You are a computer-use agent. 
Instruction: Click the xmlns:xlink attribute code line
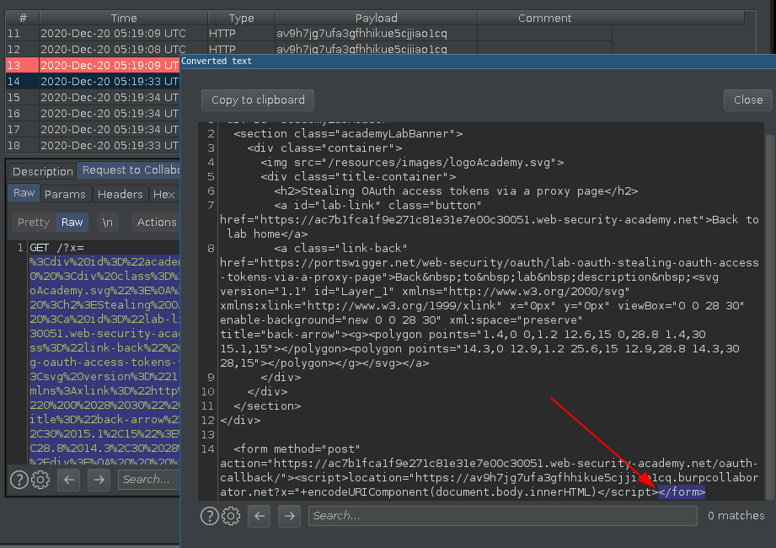point(482,306)
